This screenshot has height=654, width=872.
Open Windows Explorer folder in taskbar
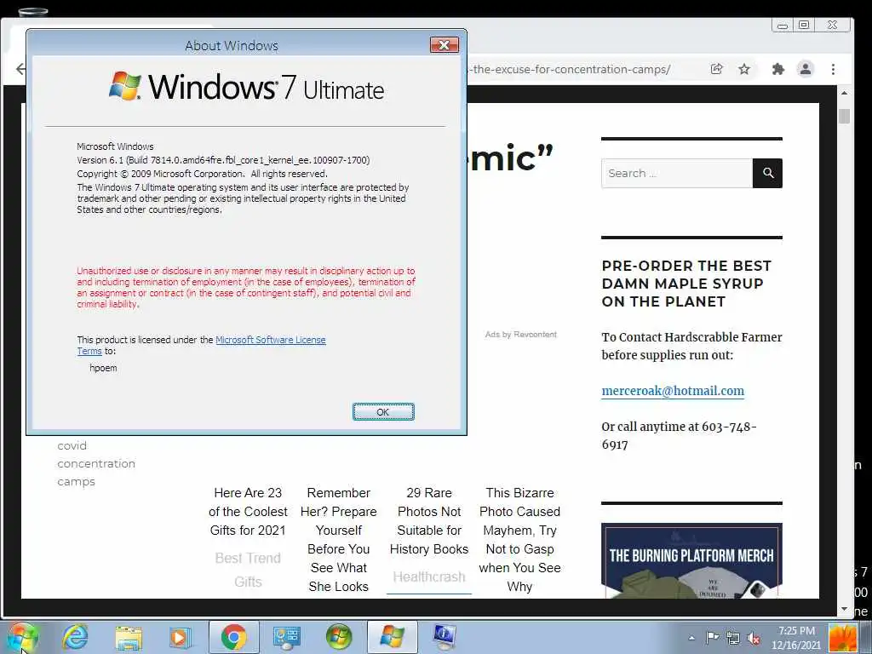(x=129, y=637)
